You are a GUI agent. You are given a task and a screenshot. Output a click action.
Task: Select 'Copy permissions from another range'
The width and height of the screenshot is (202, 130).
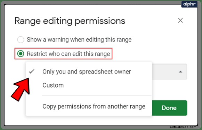coord(89,107)
